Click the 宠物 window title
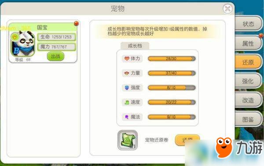Screen dimensions: 264x166 pyautogui.click(x=117, y=9)
